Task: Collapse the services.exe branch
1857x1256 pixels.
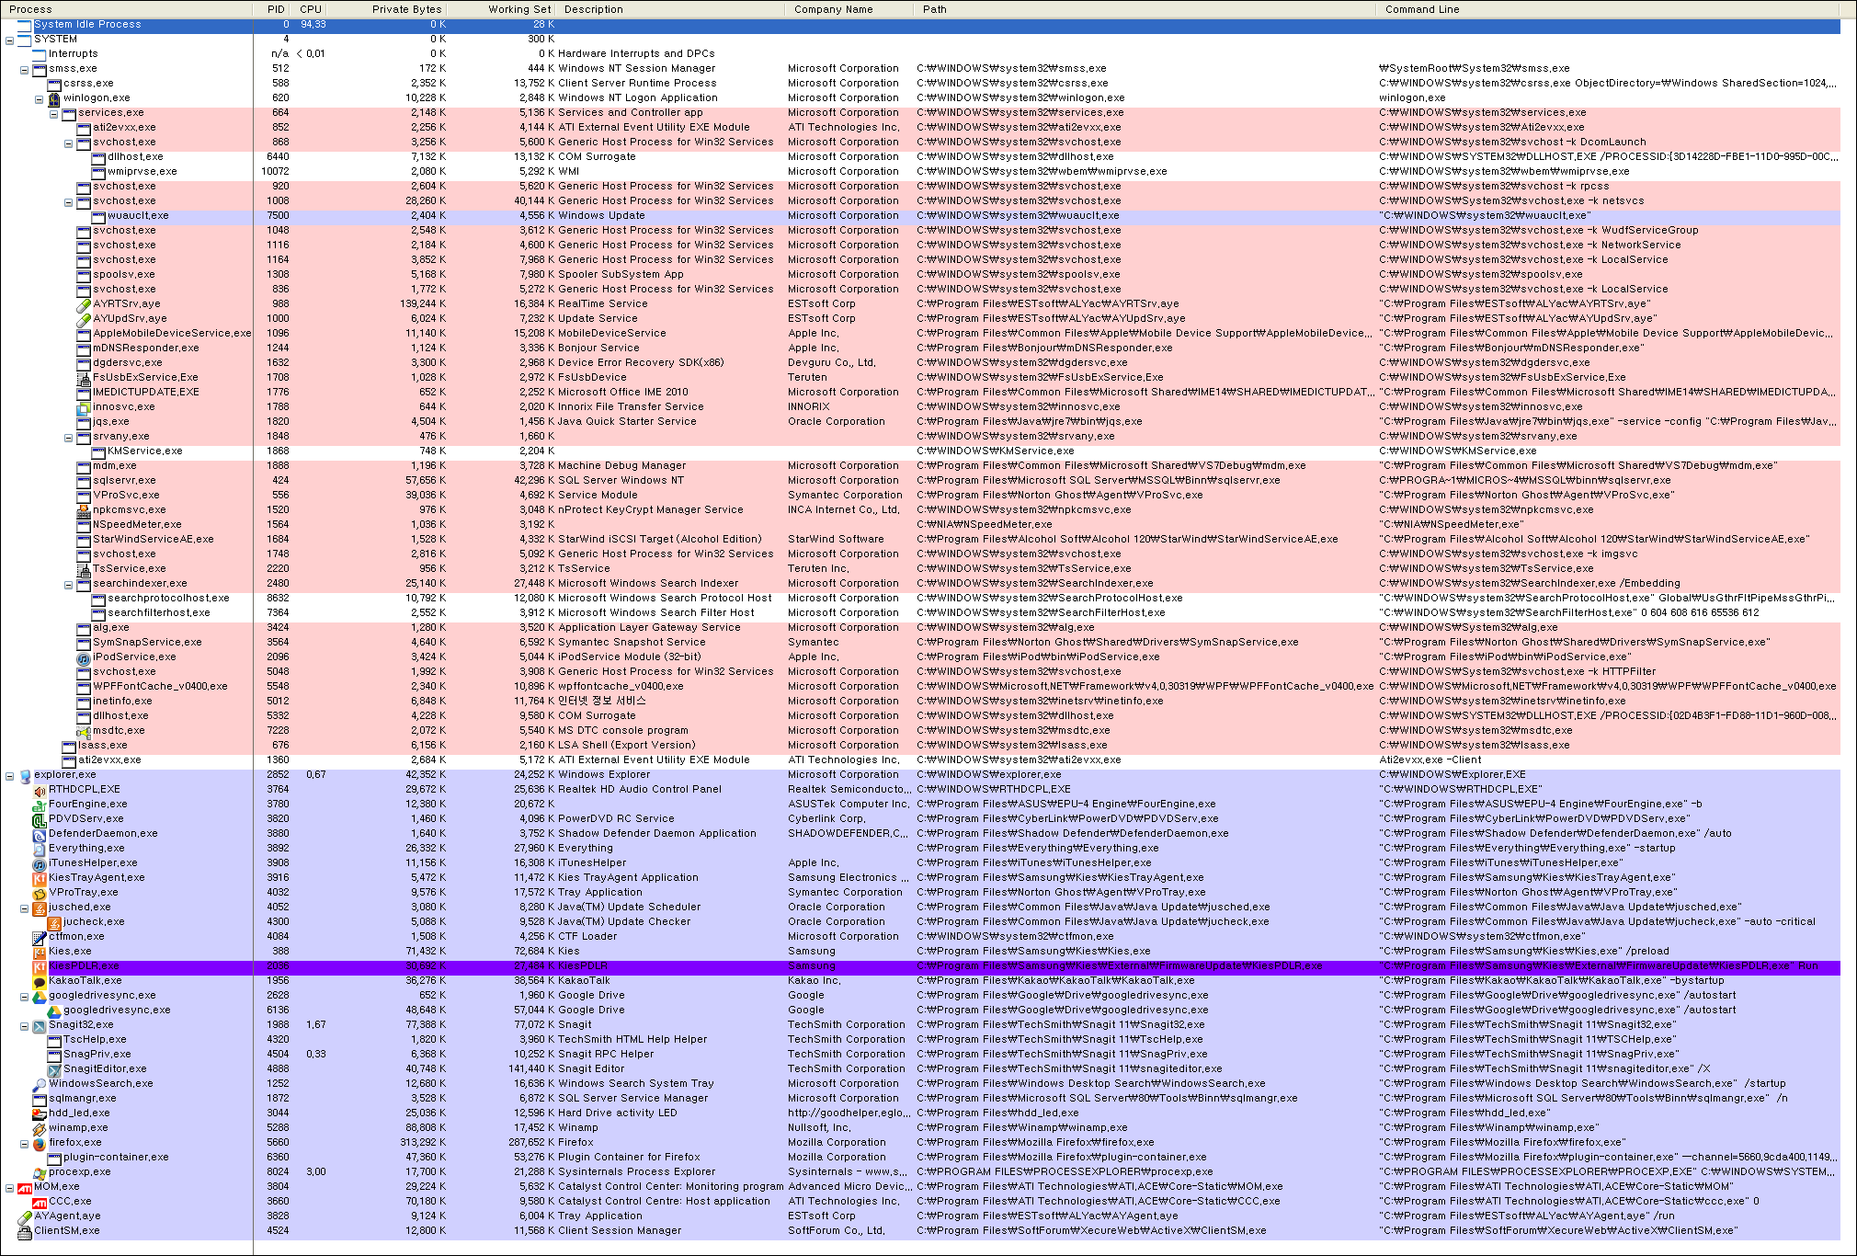Action: pyautogui.click(x=54, y=113)
